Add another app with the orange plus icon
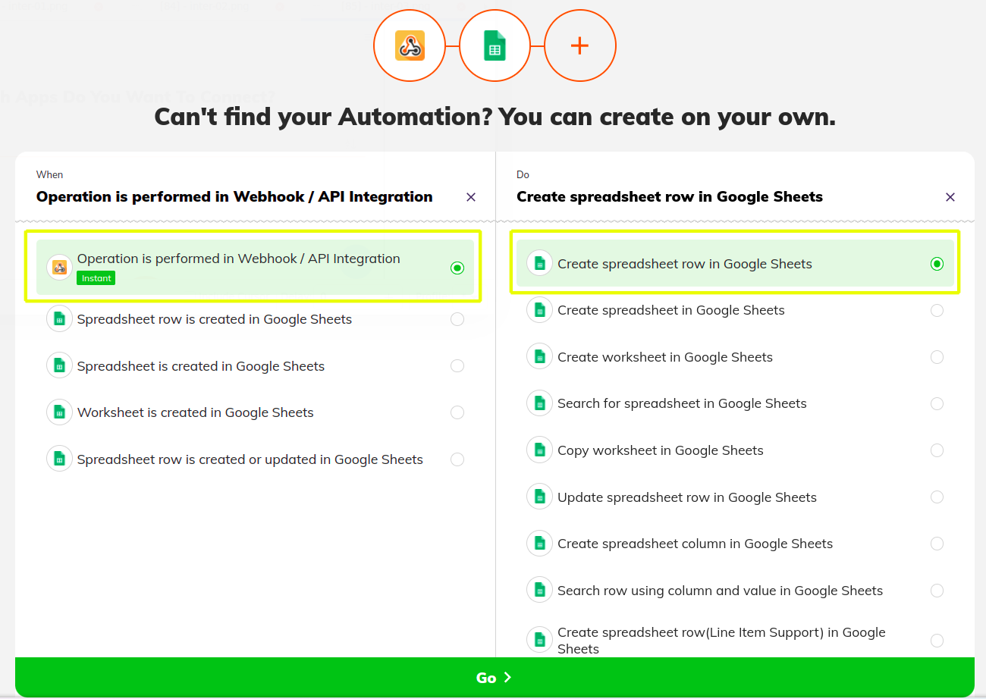986x699 pixels. (x=580, y=46)
